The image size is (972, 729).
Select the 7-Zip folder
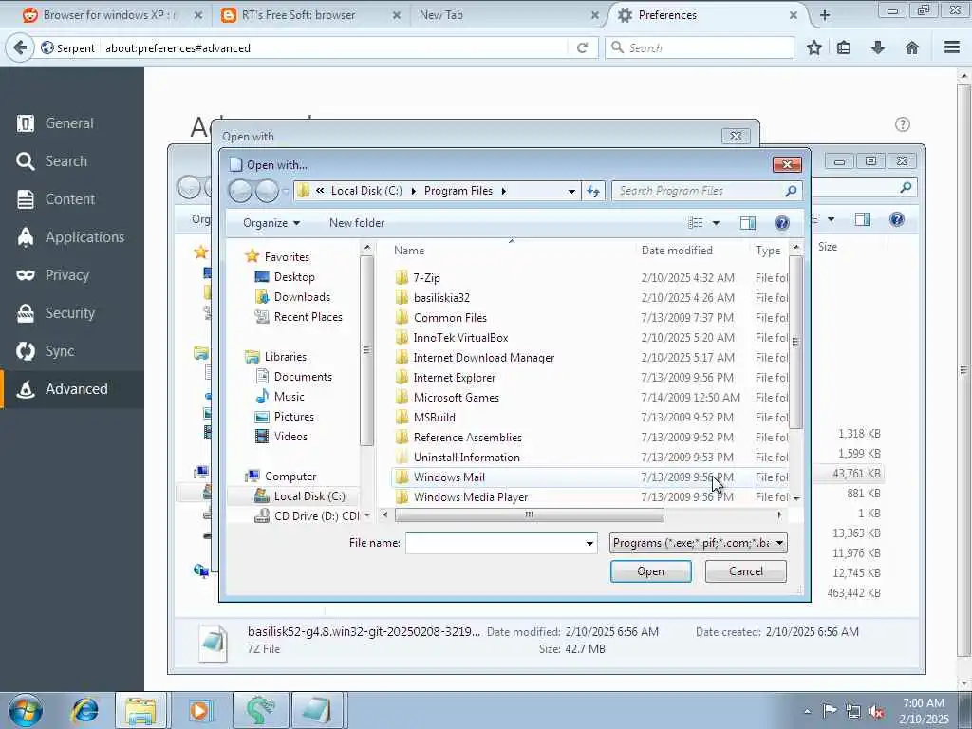click(590, 278)
